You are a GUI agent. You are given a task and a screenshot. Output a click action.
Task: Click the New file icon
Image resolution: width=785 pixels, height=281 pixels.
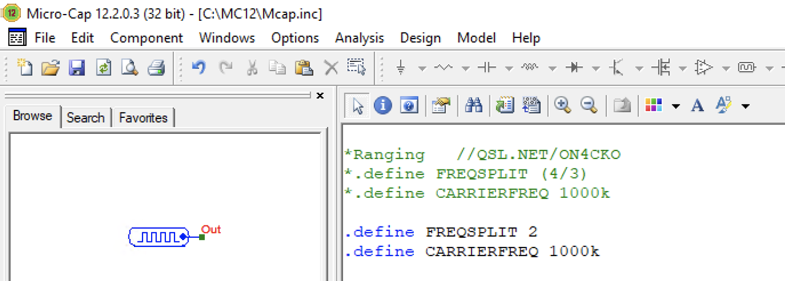(25, 67)
